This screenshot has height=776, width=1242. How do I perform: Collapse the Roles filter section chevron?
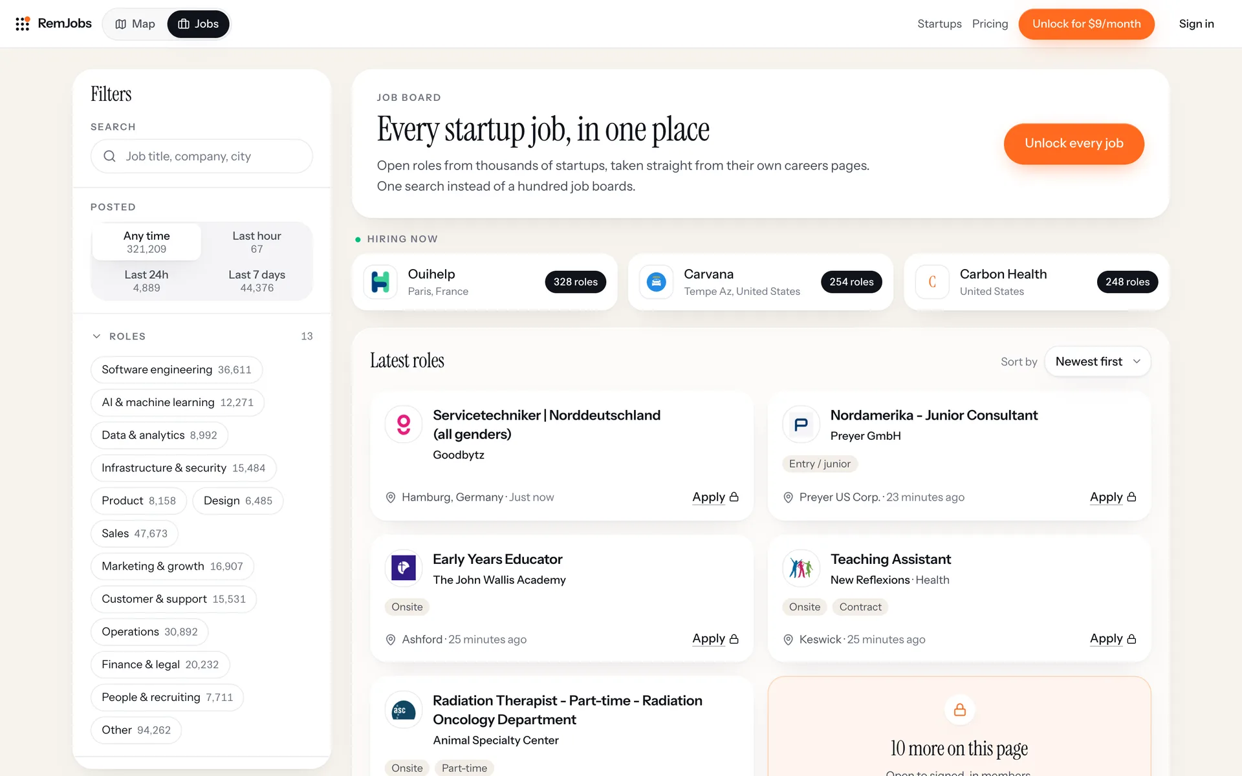(x=96, y=336)
